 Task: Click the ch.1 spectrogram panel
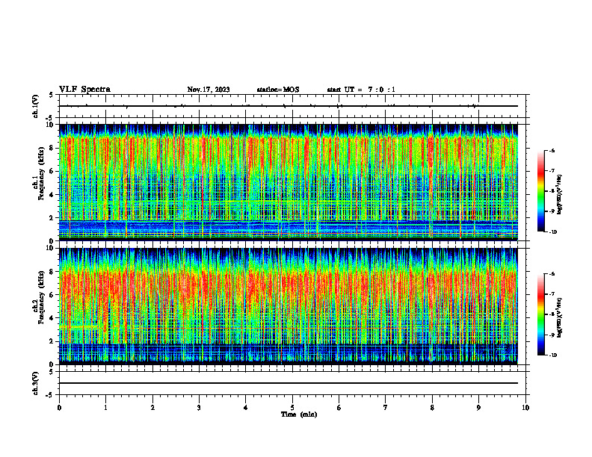(289, 182)
